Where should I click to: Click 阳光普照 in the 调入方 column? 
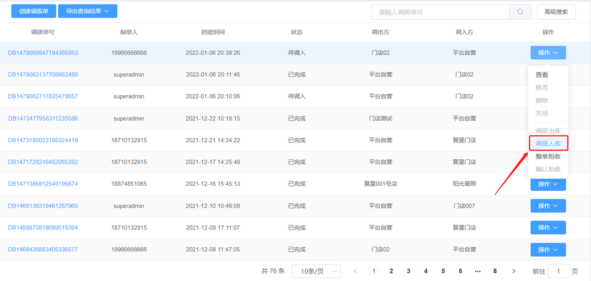[x=464, y=184]
